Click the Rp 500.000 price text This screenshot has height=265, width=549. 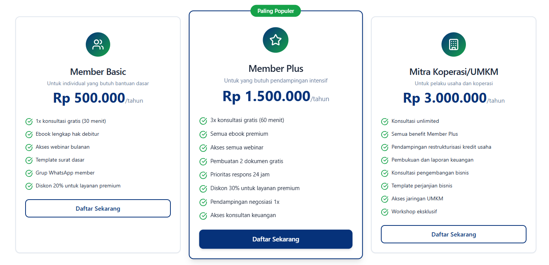point(89,98)
